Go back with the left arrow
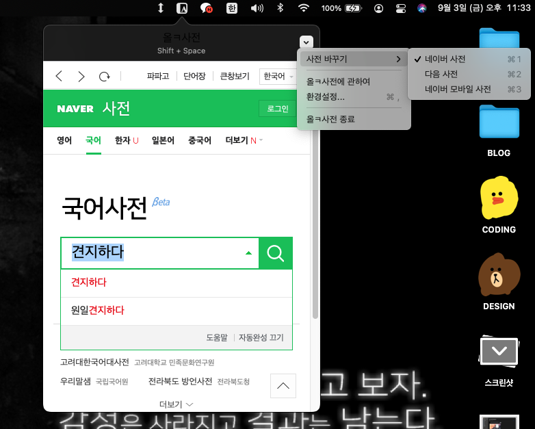The height and width of the screenshot is (429, 535). [59, 76]
